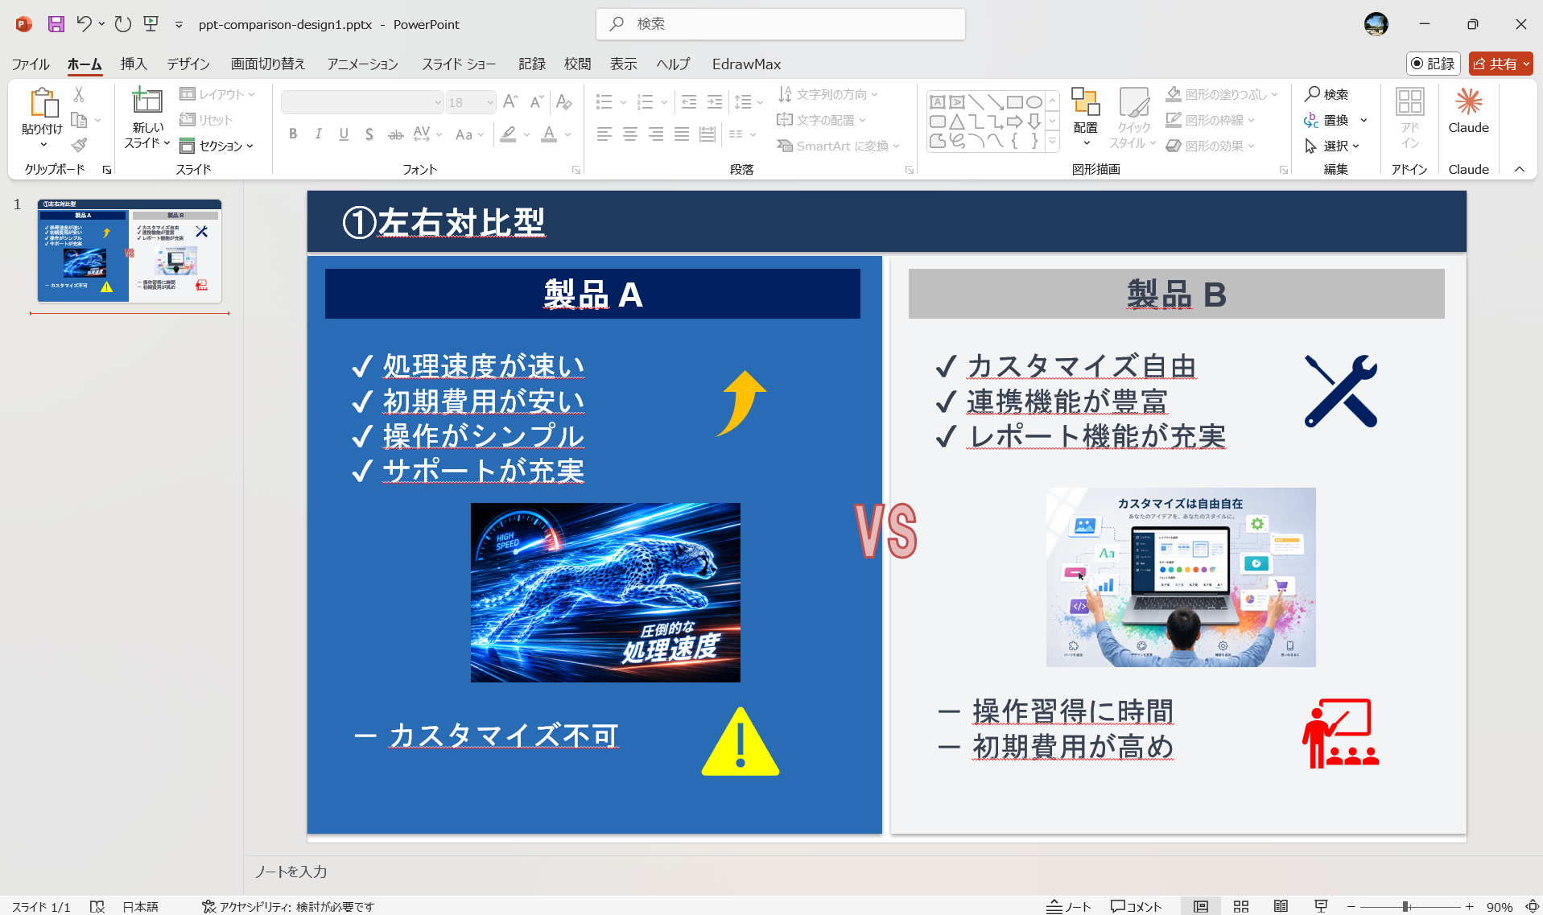
Task: Start slideshow icon in status bar
Action: (1321, 906)
